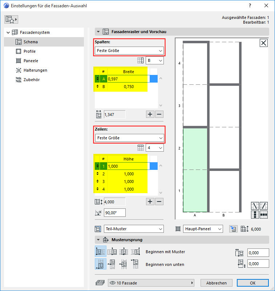
Task: Select the vertical blocks pattern icon in preview
Action: tap(255, 215)
